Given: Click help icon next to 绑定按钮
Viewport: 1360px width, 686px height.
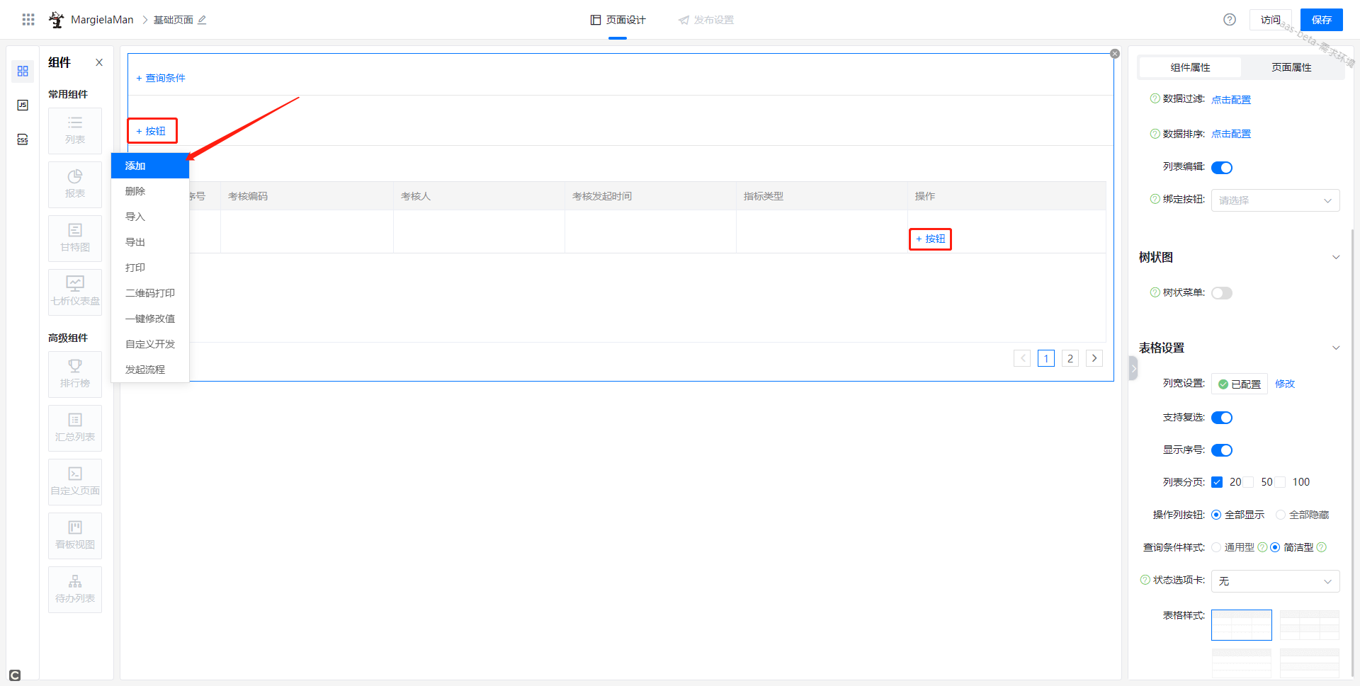Looking at the screenshot, I should tap(1155, 199).
